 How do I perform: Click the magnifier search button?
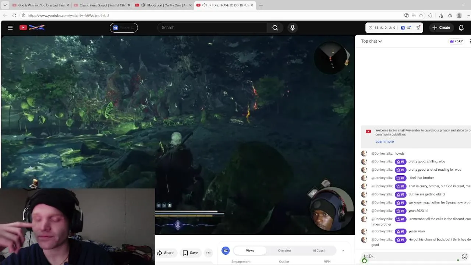point(275,28)
